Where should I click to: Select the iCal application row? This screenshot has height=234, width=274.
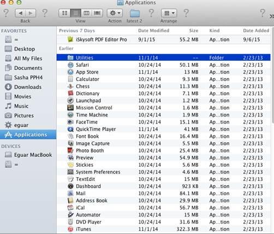coord(164,208)
